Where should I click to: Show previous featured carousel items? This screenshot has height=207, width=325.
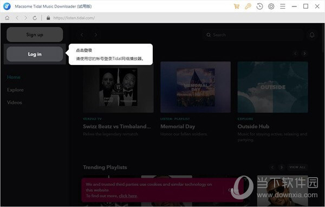[x=296, y=54]
